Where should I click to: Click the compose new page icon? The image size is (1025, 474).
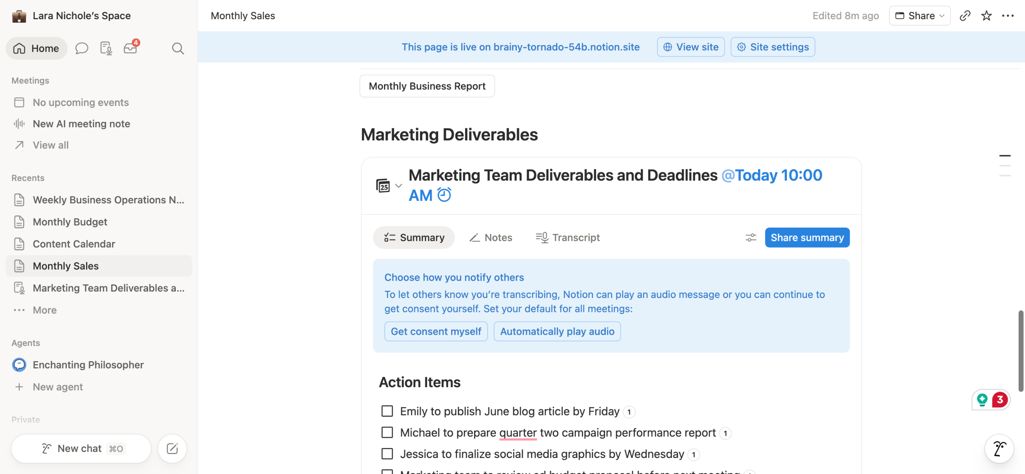pos(172,448)
